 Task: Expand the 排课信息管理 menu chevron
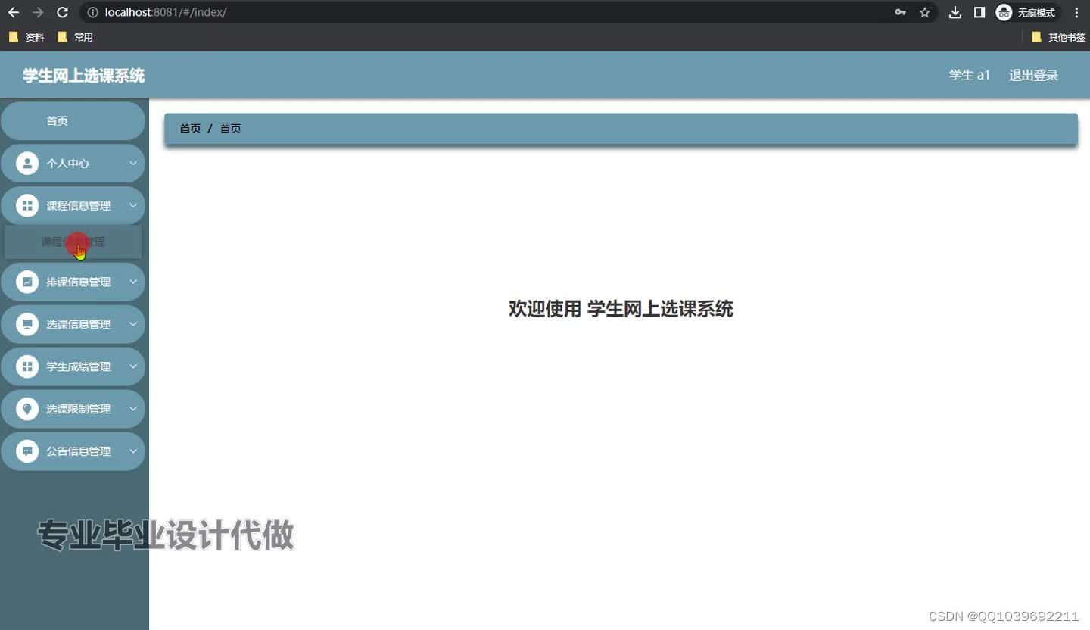point(133,282)
